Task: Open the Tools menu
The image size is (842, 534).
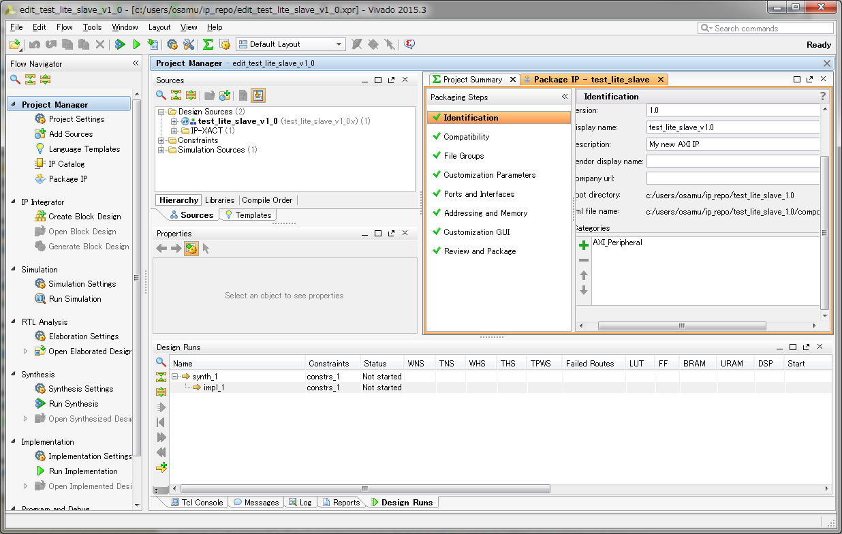Action: [x=92, y=27]
